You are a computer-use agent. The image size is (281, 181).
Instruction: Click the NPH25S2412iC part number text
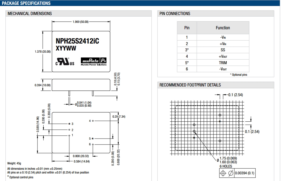pyautogui.click(x=77, y=41)
